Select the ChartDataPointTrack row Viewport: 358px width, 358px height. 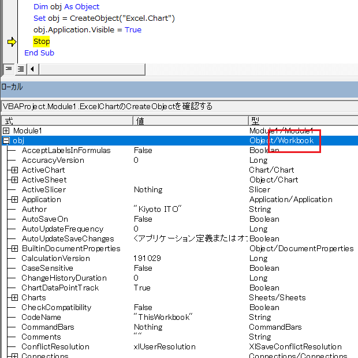(180, 288)
